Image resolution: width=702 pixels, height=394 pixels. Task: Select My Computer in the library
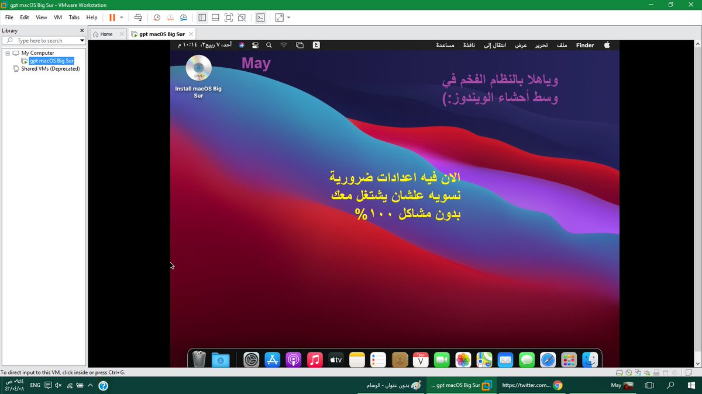(x=37, y=53)
